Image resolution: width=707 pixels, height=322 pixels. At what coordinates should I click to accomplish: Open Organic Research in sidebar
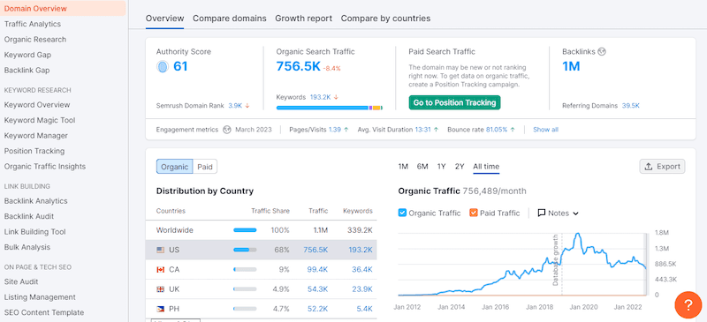pos(35,40)
